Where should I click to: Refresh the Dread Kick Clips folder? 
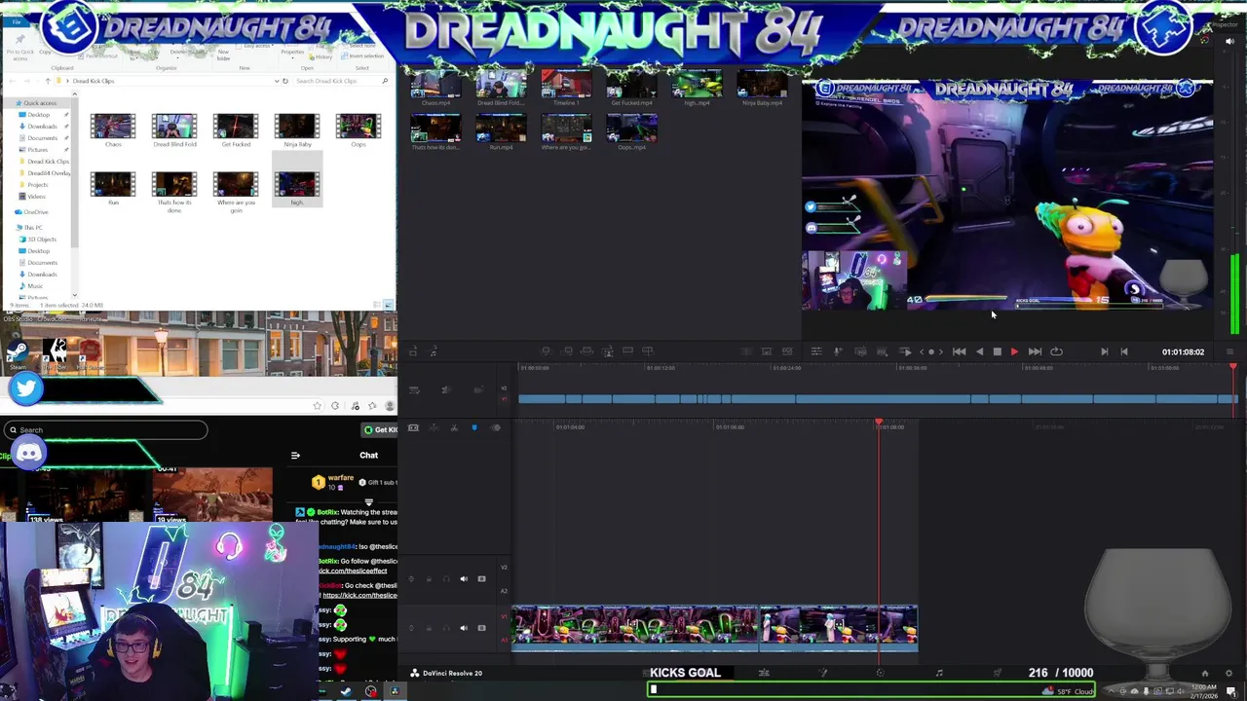(x=284, y=81)
